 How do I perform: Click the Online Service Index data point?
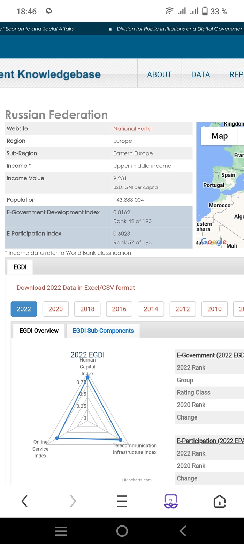[57, 438]
